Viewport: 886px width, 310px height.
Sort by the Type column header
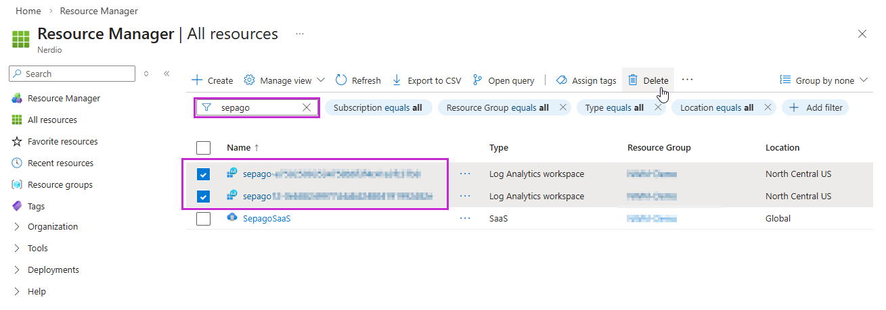pyautogui.click(x=499, y=147)
